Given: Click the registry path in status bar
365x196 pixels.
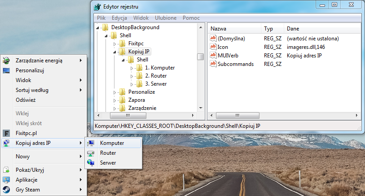Looking at the screenshot, I should pos(177,126).
